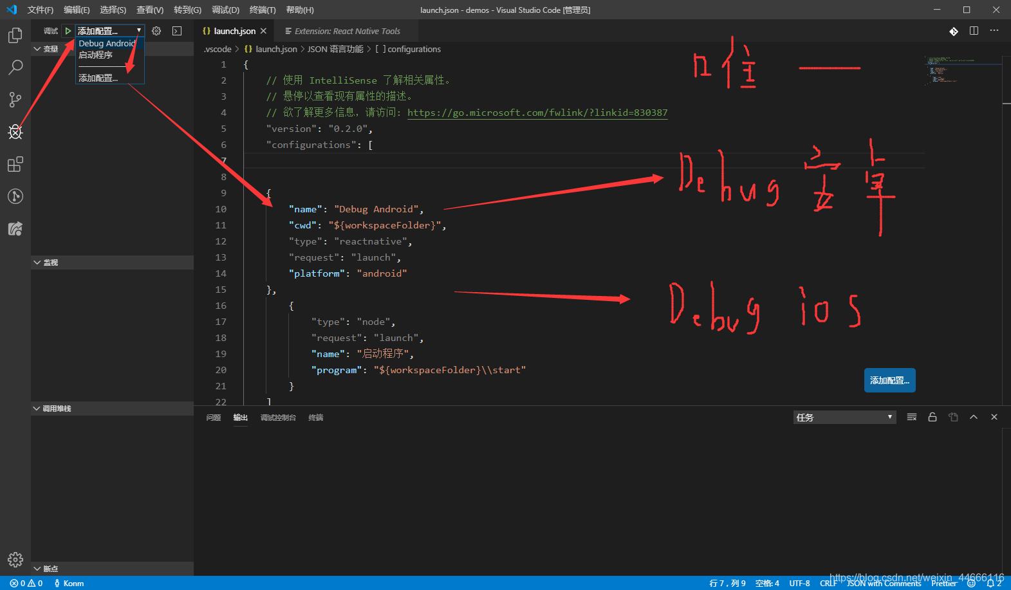This screenshot has height=590, width=1011.
Task: Open the 编辑(E) menu
Action: point(77,10)
